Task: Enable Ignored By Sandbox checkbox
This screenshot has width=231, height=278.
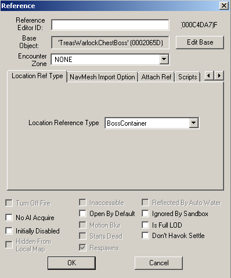Action: pyautogui.click(x=145, y=214)
